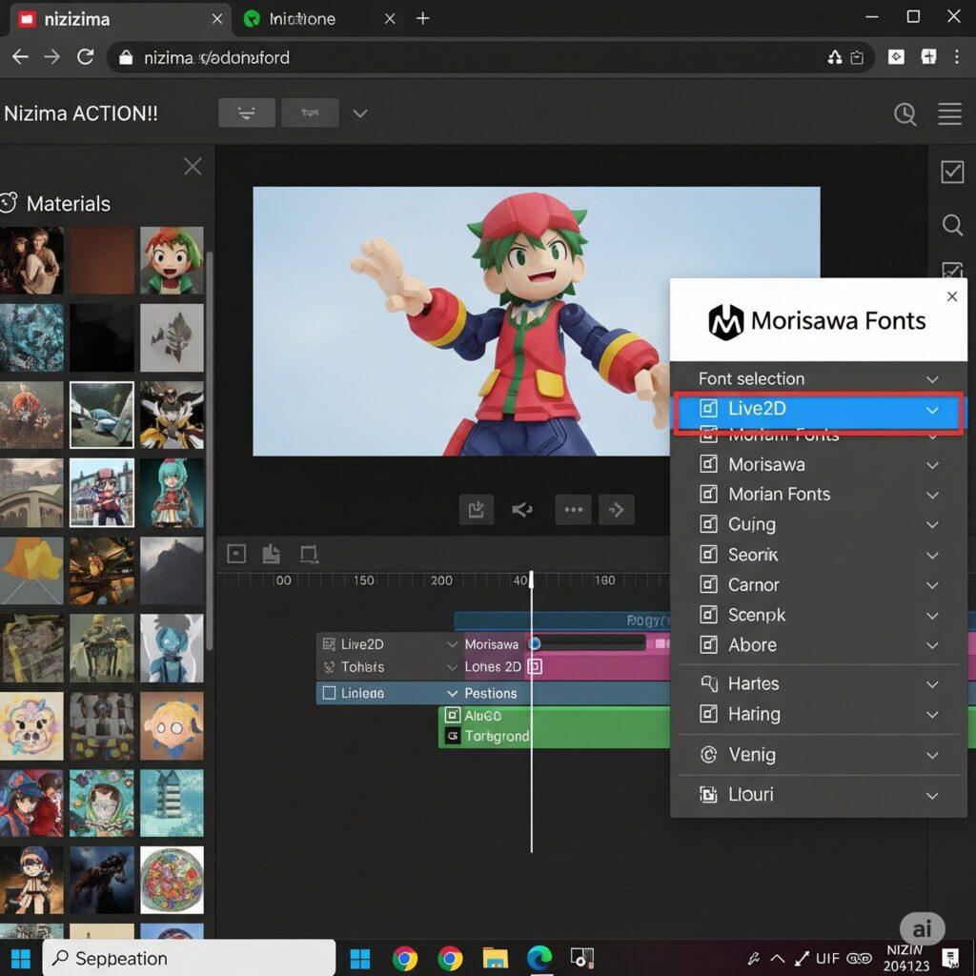Toggle checkbox beside Haring font
Viewport: 976px width, 976px height.
(x=708, y=713)
